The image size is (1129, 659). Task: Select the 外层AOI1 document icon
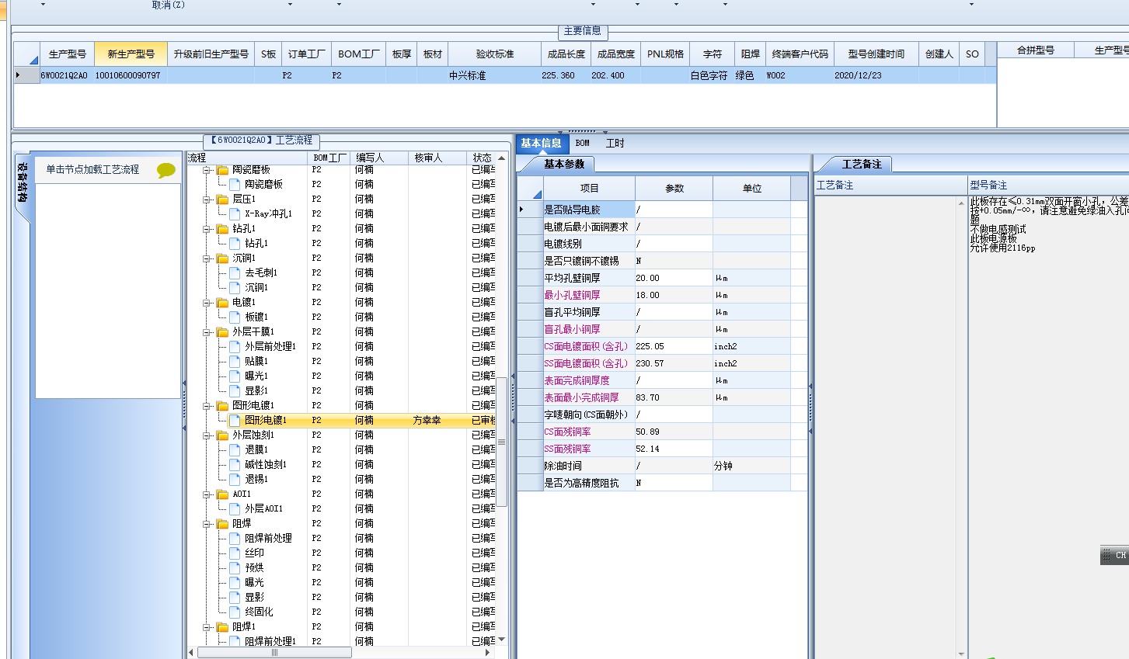click(235, 508)
